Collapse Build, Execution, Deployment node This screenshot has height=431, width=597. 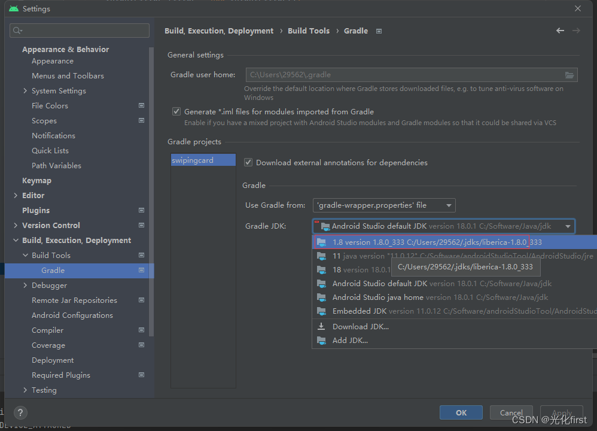(x=16, y=240)
